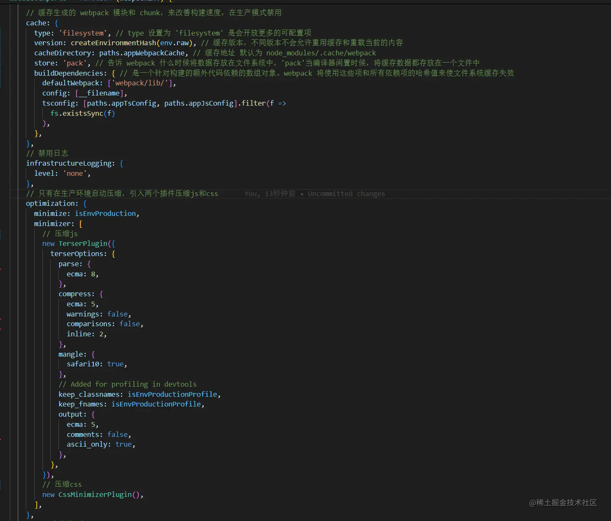Viewport: 611px width, 521px height.
Task: Click the fs.existsSync(f) call
Action: pyautogui.click(x=83, y=113)
